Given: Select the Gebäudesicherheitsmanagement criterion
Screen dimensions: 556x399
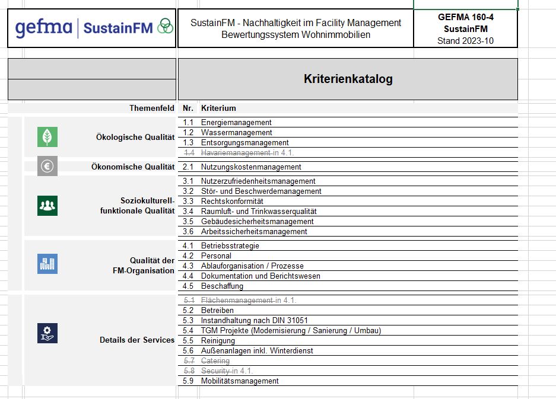Looking at the screenshot, I should 258,222.
